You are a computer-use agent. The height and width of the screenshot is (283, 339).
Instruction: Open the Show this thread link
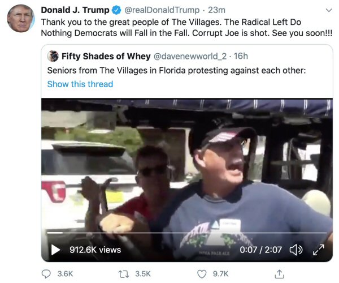(80, 84)
